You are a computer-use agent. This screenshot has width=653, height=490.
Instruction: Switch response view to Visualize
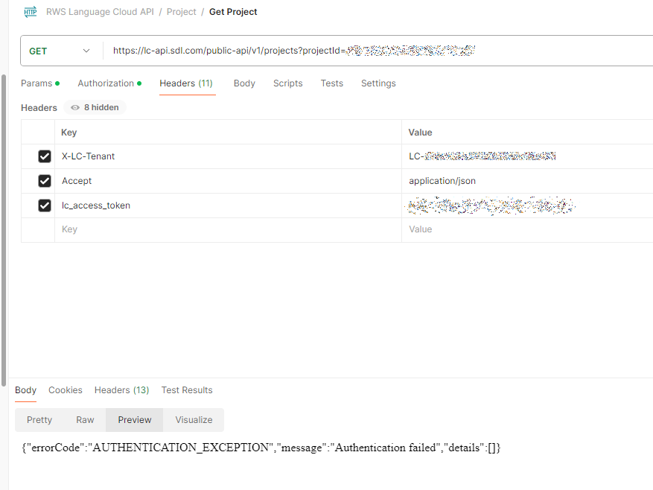coord(194,420)
